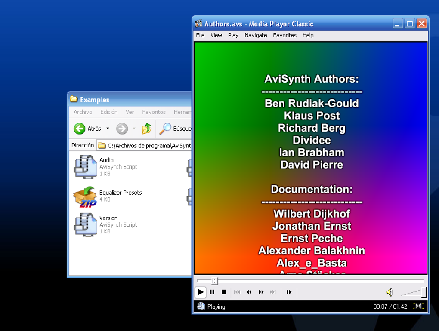Skip to previous track button

237,292
